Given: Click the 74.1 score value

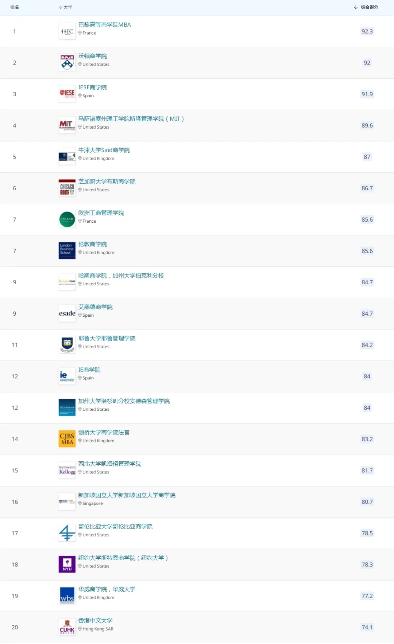Looking at the screenshot, I should pos(367,627).
